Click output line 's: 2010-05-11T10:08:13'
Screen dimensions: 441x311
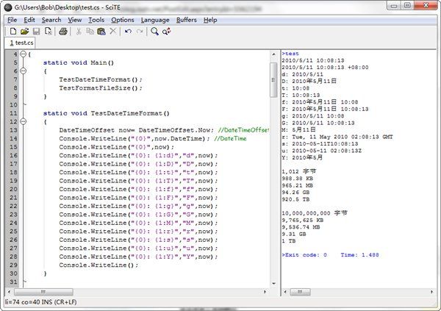[320, 144]
